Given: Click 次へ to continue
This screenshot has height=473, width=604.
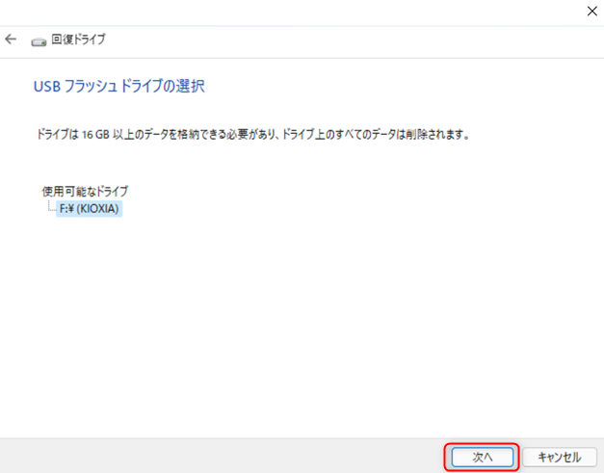Looking at the screenshot, I should coord(483,458).
